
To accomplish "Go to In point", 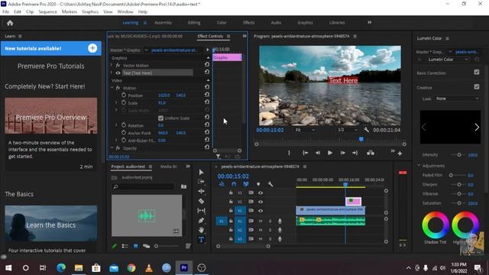I will click(306, 153).
